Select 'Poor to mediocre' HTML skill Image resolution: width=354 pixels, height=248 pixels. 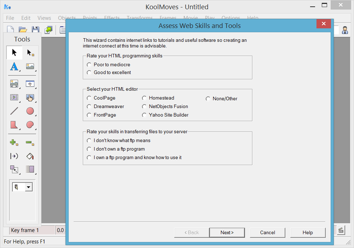click(108, 64)
